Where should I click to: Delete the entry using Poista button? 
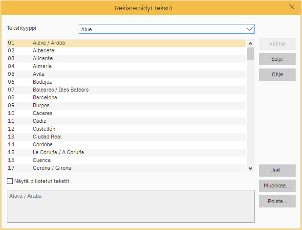[277, 201]
